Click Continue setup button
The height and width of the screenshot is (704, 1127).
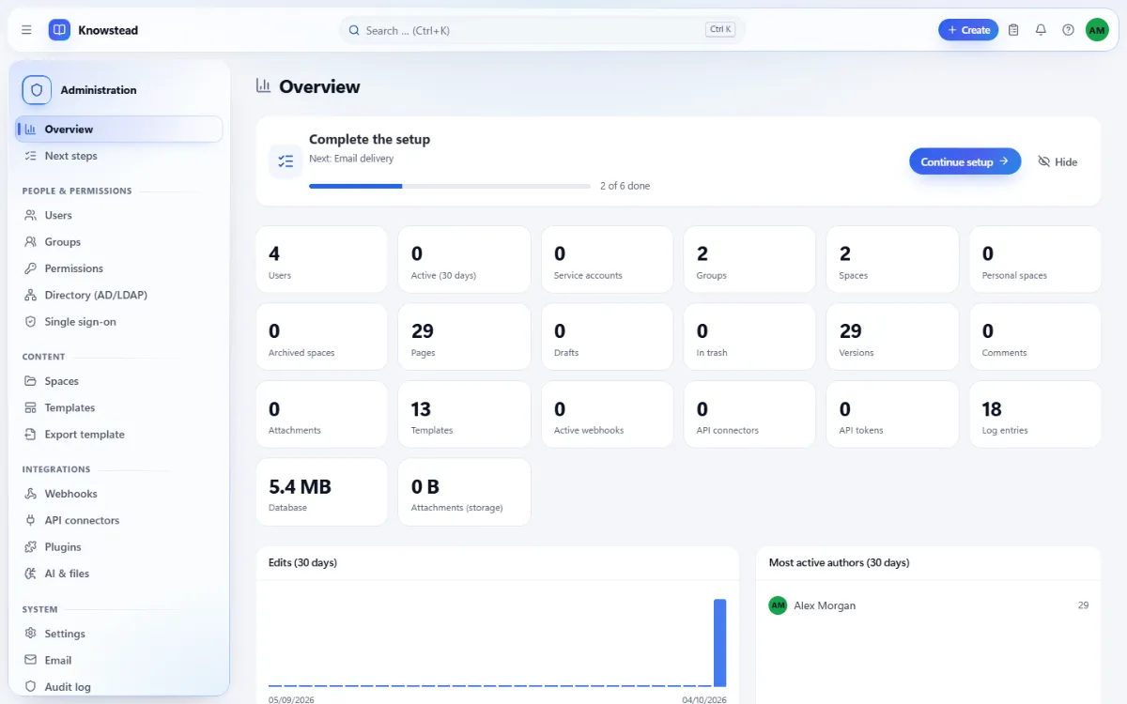coord(965,161)
